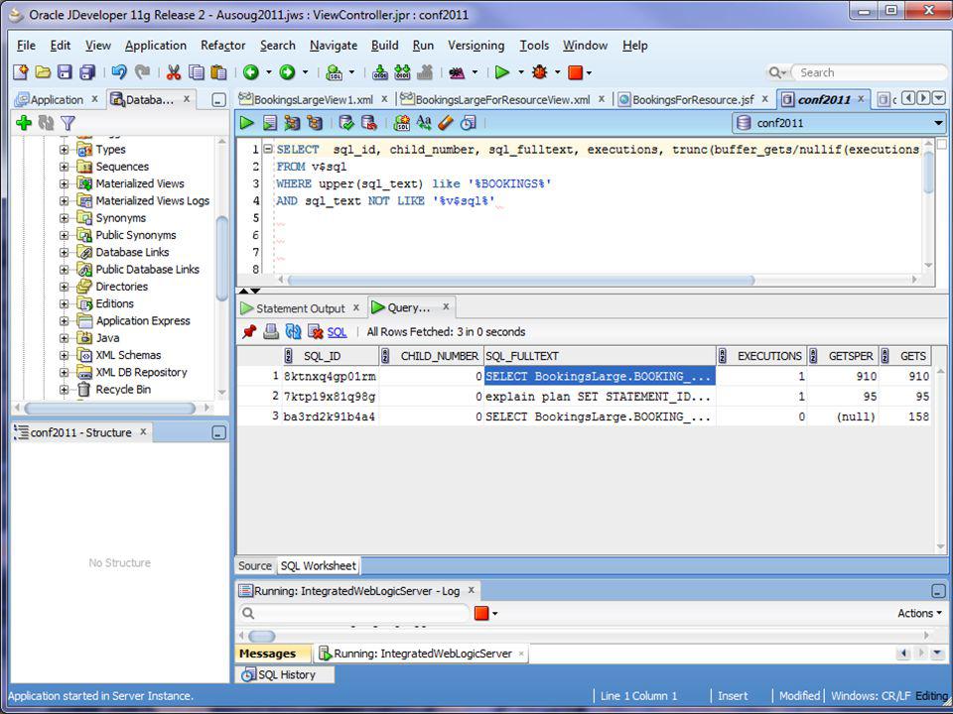Click the Print icon in query result toolbar
The image size is (953, 714).
click(271, 331)
